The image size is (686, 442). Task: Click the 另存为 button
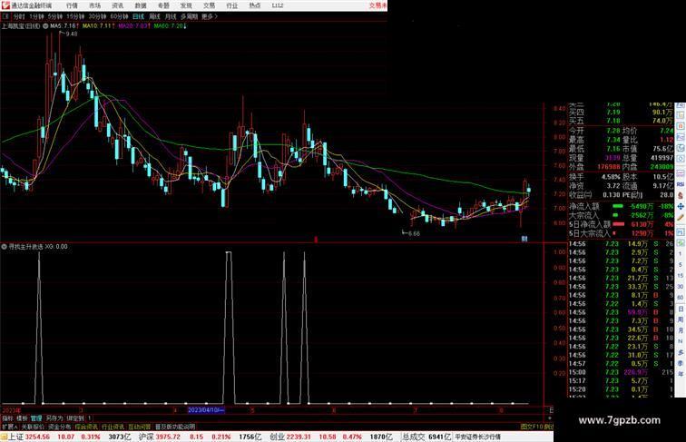click(54, 418)
